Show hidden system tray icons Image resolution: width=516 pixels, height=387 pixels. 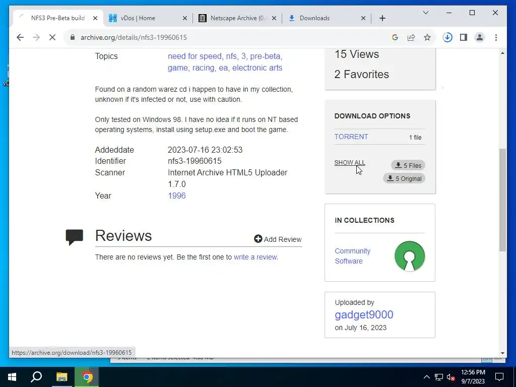pyautogui.click(x=426, y=377)
